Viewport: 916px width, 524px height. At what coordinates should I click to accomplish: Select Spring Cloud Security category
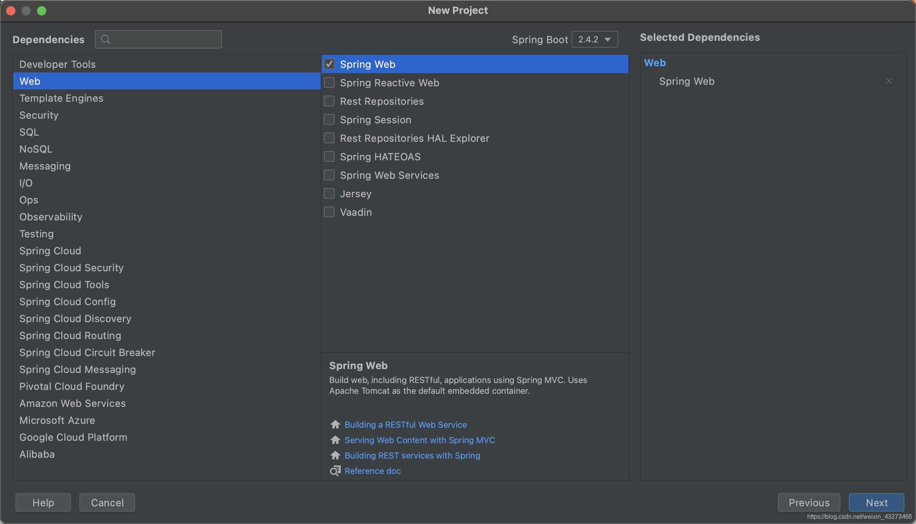[x=167, y=267]
